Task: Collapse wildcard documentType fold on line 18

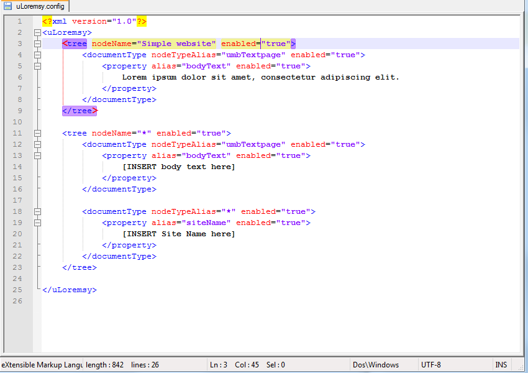Action: [x=37, y=211]
